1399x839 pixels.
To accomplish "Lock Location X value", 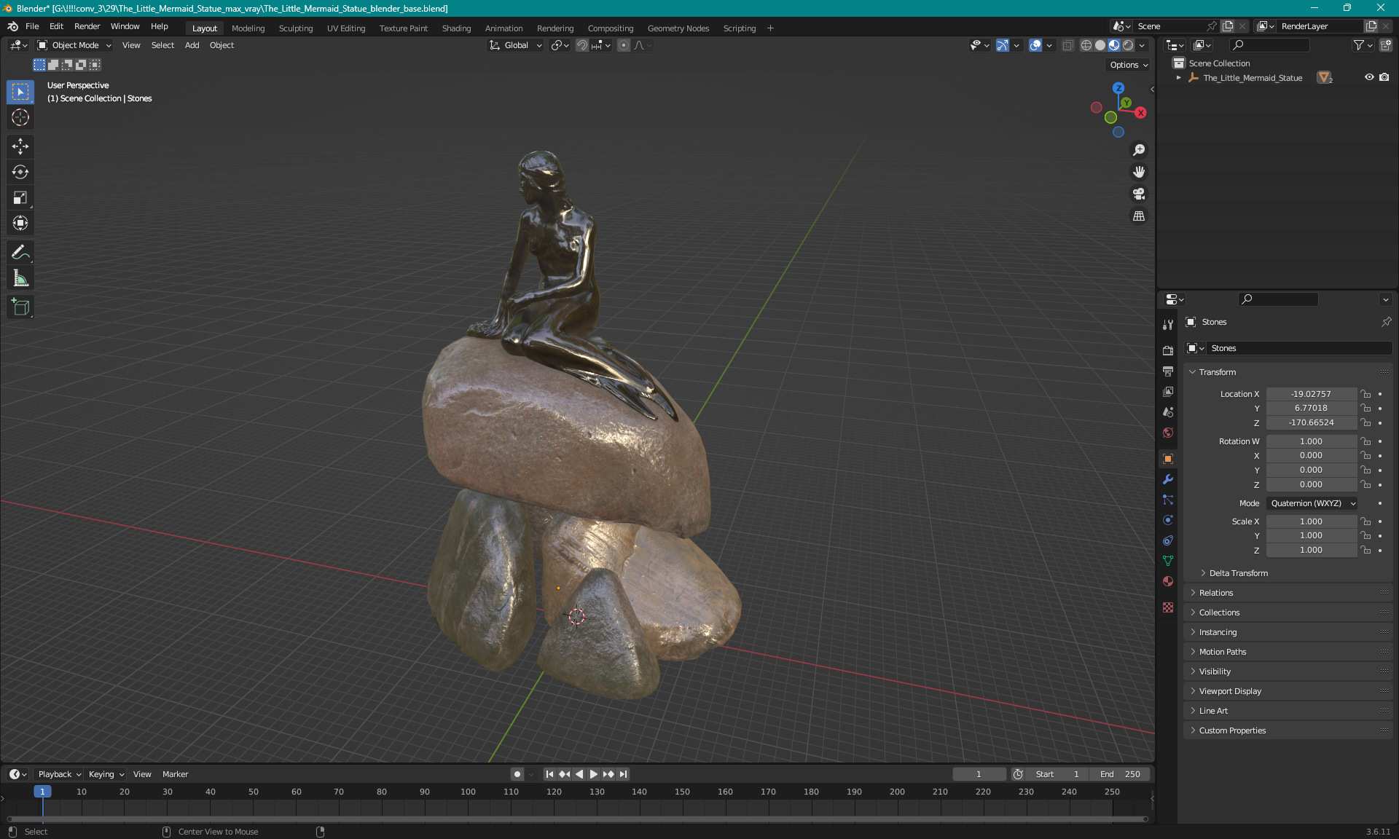I will click(x=1365, y=394).
